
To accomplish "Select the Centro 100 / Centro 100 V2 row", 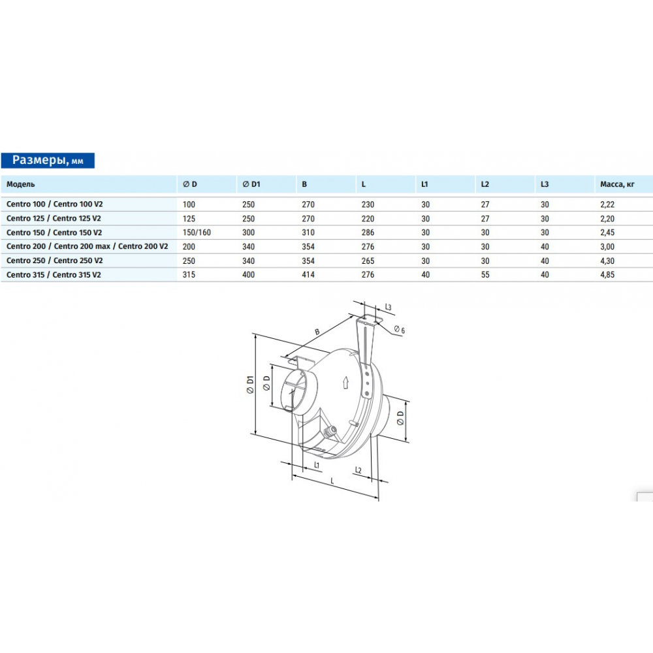I will (55, 204).
